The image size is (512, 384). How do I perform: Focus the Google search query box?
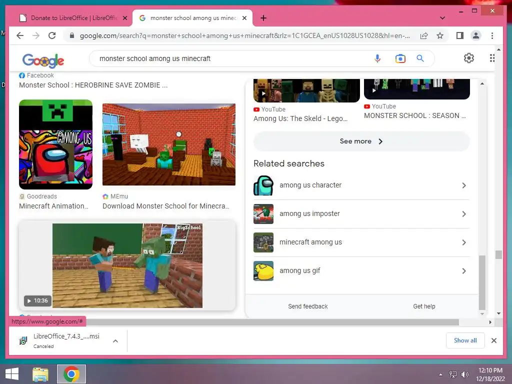click(228, 58)
